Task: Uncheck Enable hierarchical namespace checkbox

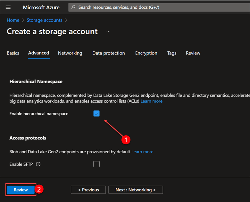Action: point(96,114)
